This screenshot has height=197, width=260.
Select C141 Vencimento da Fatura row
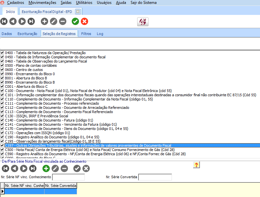coord(61,124)
